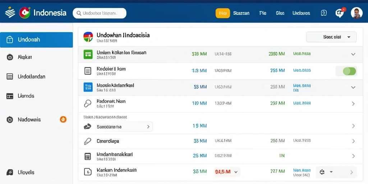Click the calculator icon of Hmdantbenakkarl row
The height and width of the screenshot is (184, 368).
[x=88, y=156]
